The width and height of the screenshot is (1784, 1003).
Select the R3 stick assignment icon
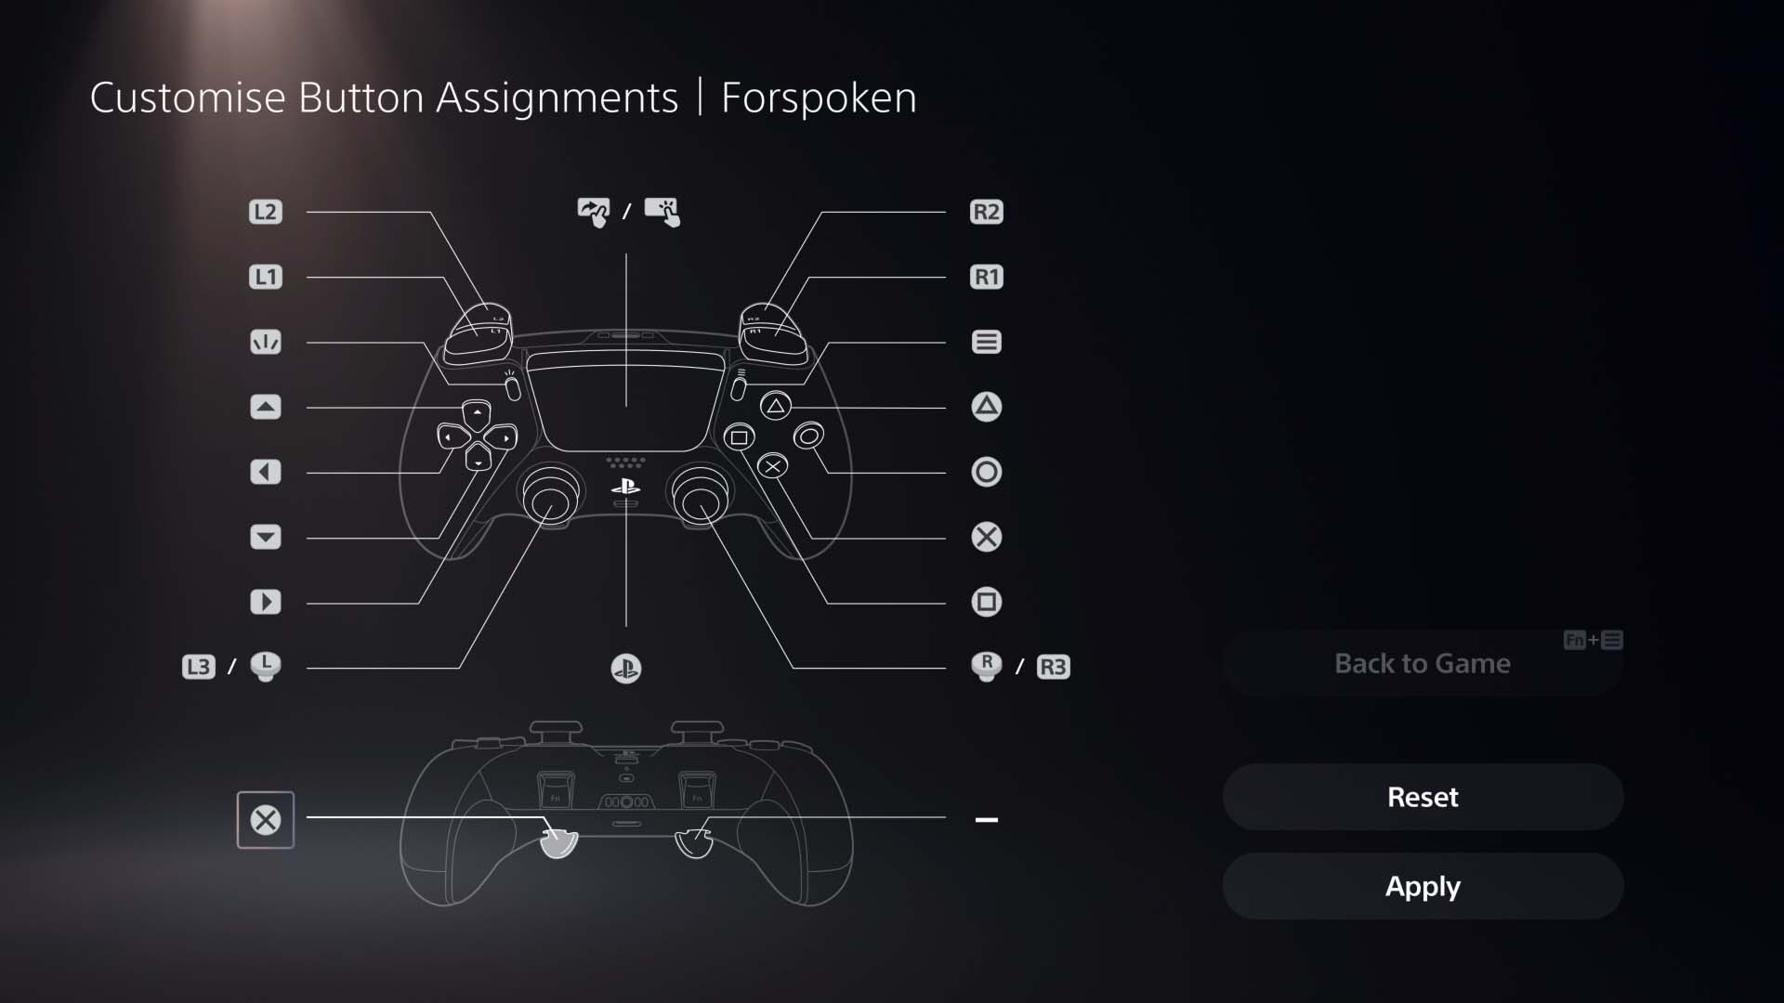1050,666
